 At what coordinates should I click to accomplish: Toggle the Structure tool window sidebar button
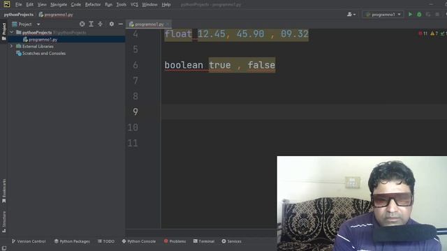pyautogui.click(x=4, y=222)
